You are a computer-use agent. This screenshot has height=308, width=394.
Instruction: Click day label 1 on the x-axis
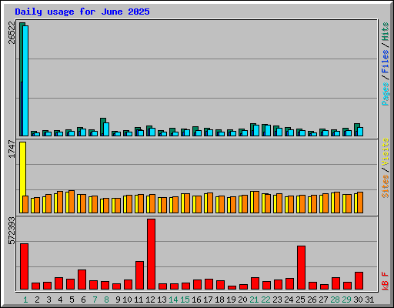click(25, 300)
